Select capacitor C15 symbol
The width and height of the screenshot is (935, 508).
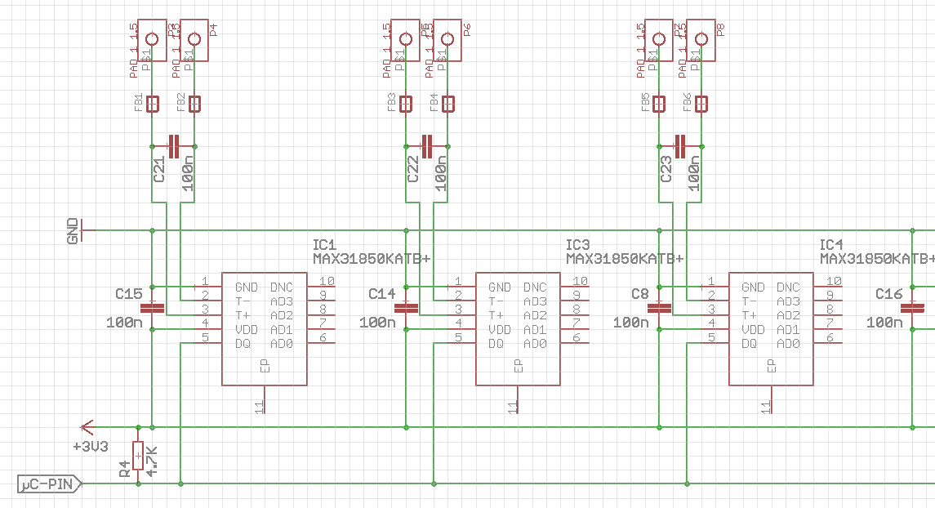pos(152,308)
